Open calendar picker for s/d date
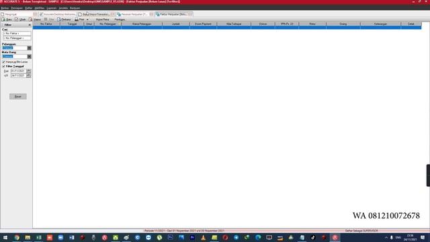Image resolution: width=430 pixels, height=242 pixels. tap(28, 75)
